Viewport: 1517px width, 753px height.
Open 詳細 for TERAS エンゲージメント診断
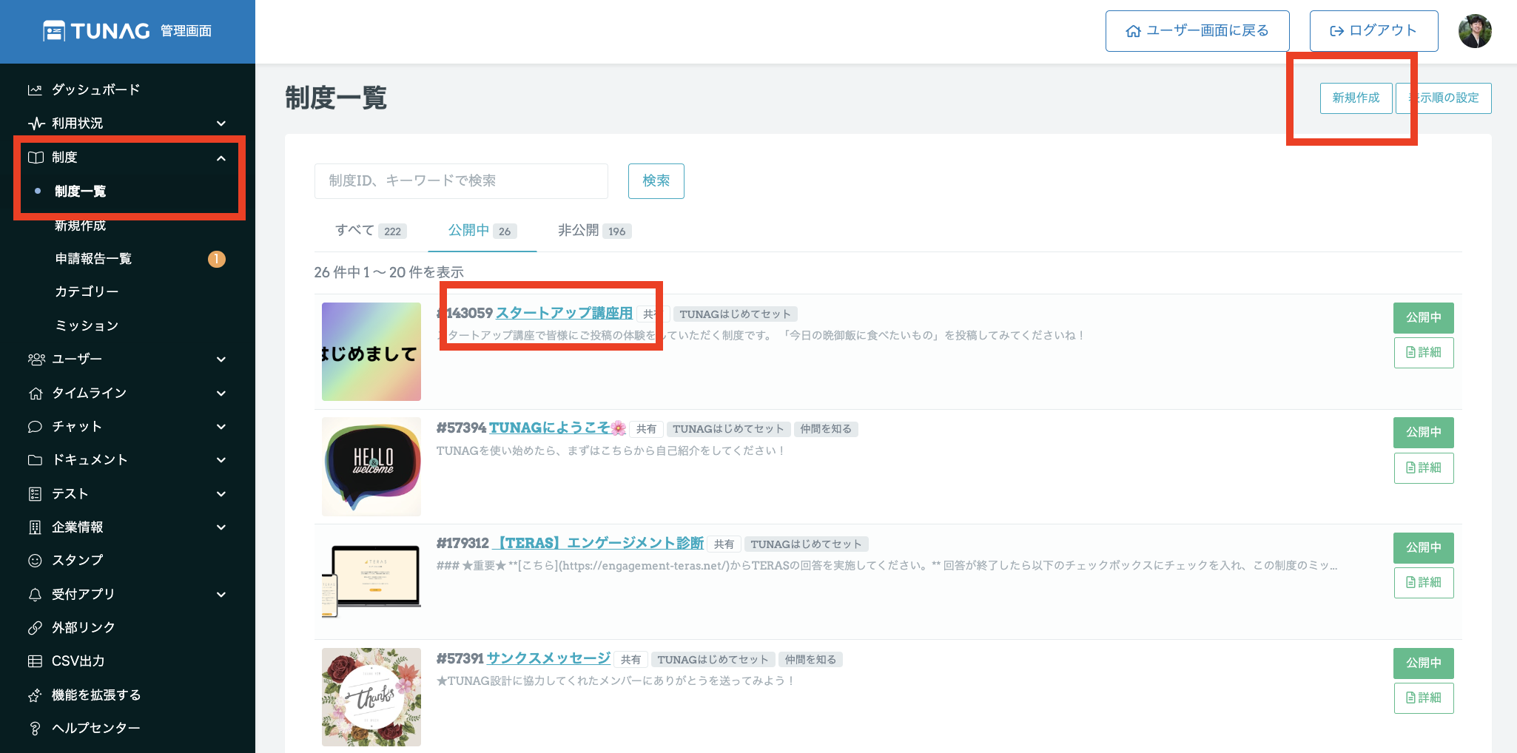(1424, 583)
